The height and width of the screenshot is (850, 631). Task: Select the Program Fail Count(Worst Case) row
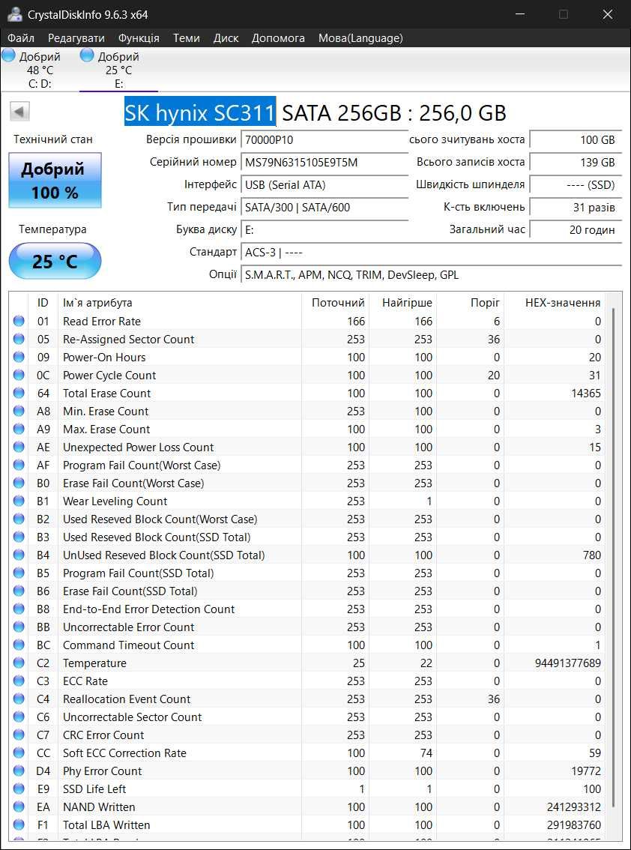click(x=308, y=465)
